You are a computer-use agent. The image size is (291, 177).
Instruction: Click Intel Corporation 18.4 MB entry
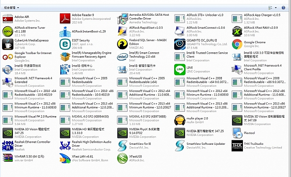[x=22, y=69]
